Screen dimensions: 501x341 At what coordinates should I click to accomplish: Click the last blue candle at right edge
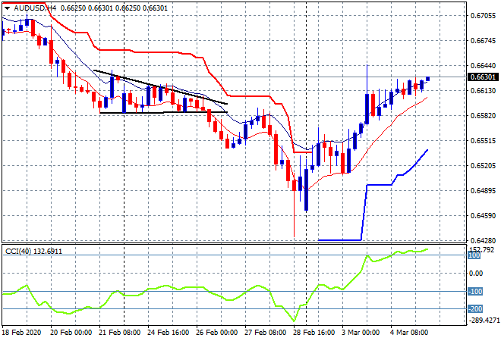428,79
